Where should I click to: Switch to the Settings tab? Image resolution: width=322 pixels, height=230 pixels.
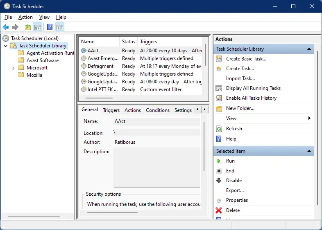pyautogui.click(x=183, y=110)
